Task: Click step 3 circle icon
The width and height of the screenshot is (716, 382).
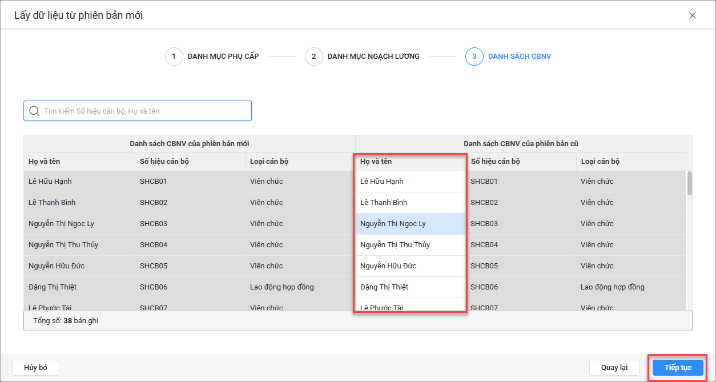Action: click(474, 57)
